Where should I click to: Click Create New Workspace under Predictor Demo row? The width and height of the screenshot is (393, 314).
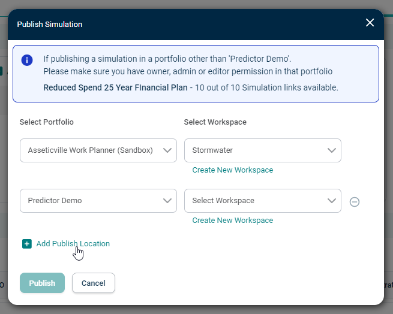pyautogui.click(x=233, y=221)
